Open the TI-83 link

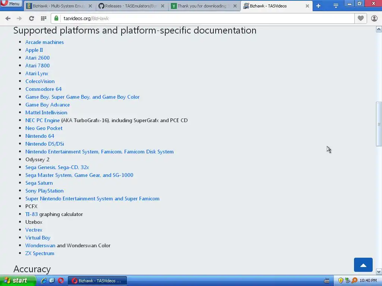click(x=31, y=214)
